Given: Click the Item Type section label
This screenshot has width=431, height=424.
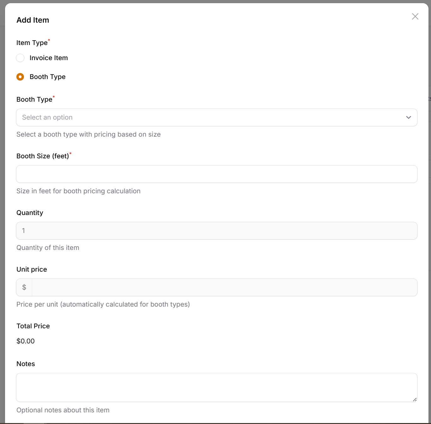Looking at the screenshot, I should (32, 43).
